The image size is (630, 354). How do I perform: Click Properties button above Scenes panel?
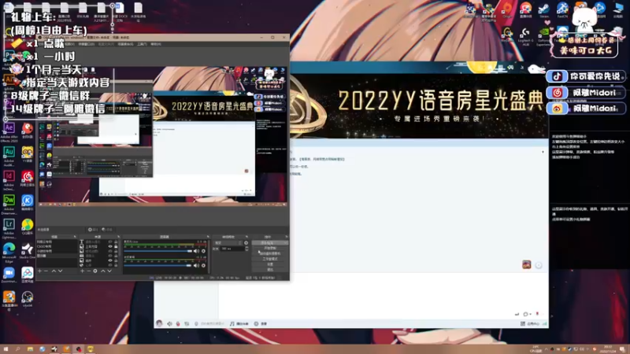coord(93,230)
